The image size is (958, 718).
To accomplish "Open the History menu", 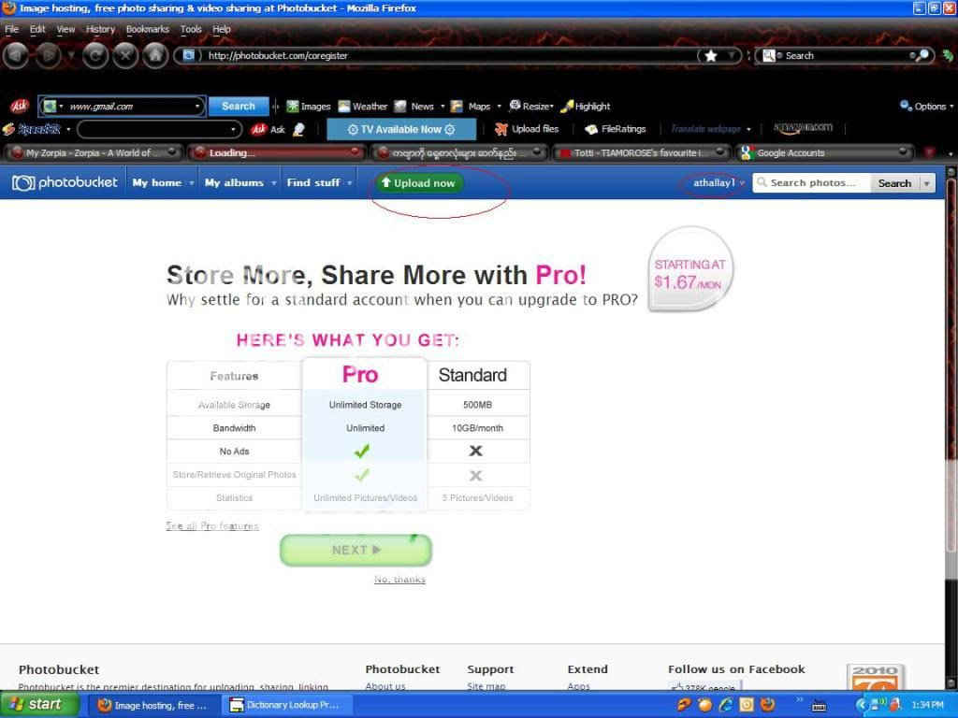I will pyautogui.click(x=100, y=29).
